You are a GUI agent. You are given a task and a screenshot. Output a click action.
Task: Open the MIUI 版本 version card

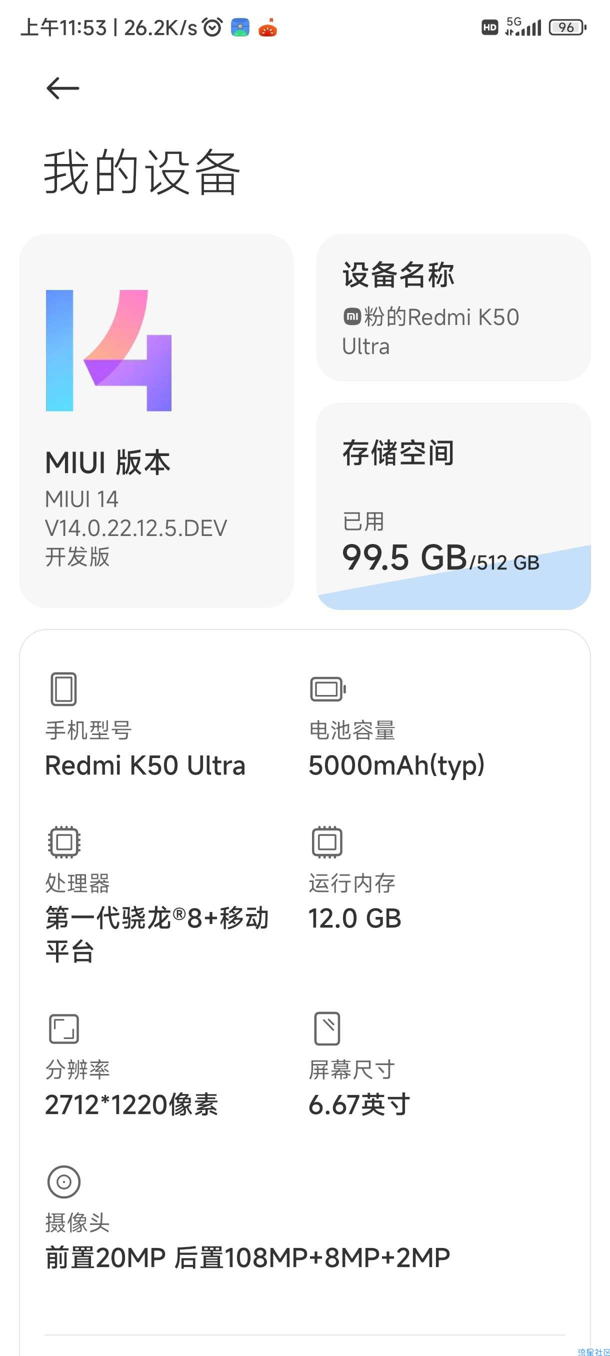click(x=156, y=421)
